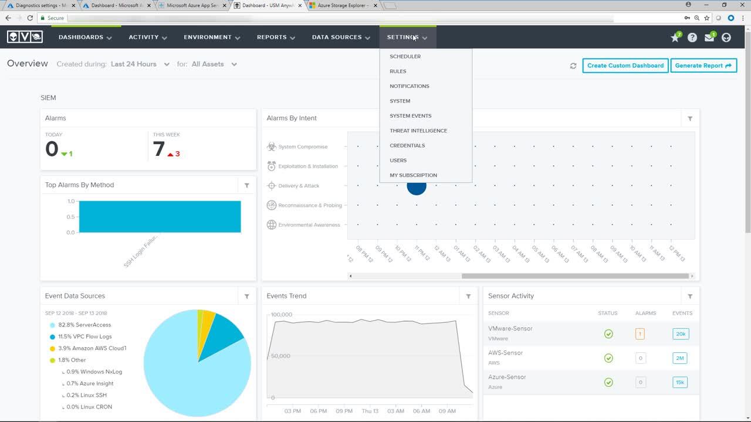Click the blue Delivery & Attack alarm bubble

click(x=417, y=186)
